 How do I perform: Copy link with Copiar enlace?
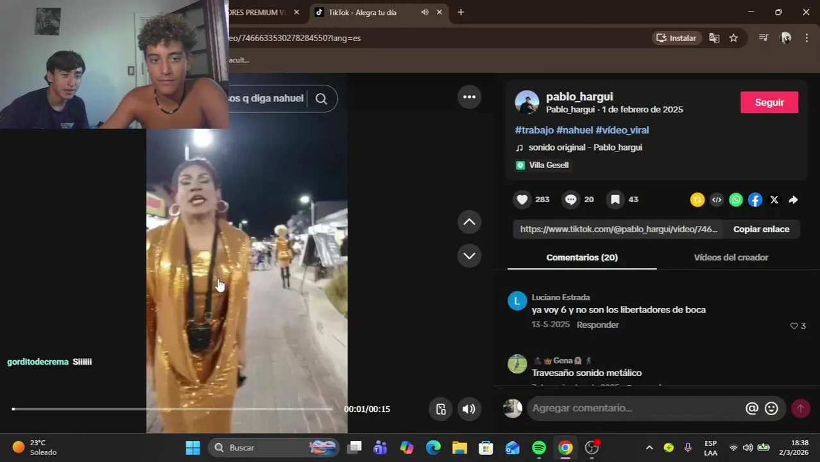(761, 229)
